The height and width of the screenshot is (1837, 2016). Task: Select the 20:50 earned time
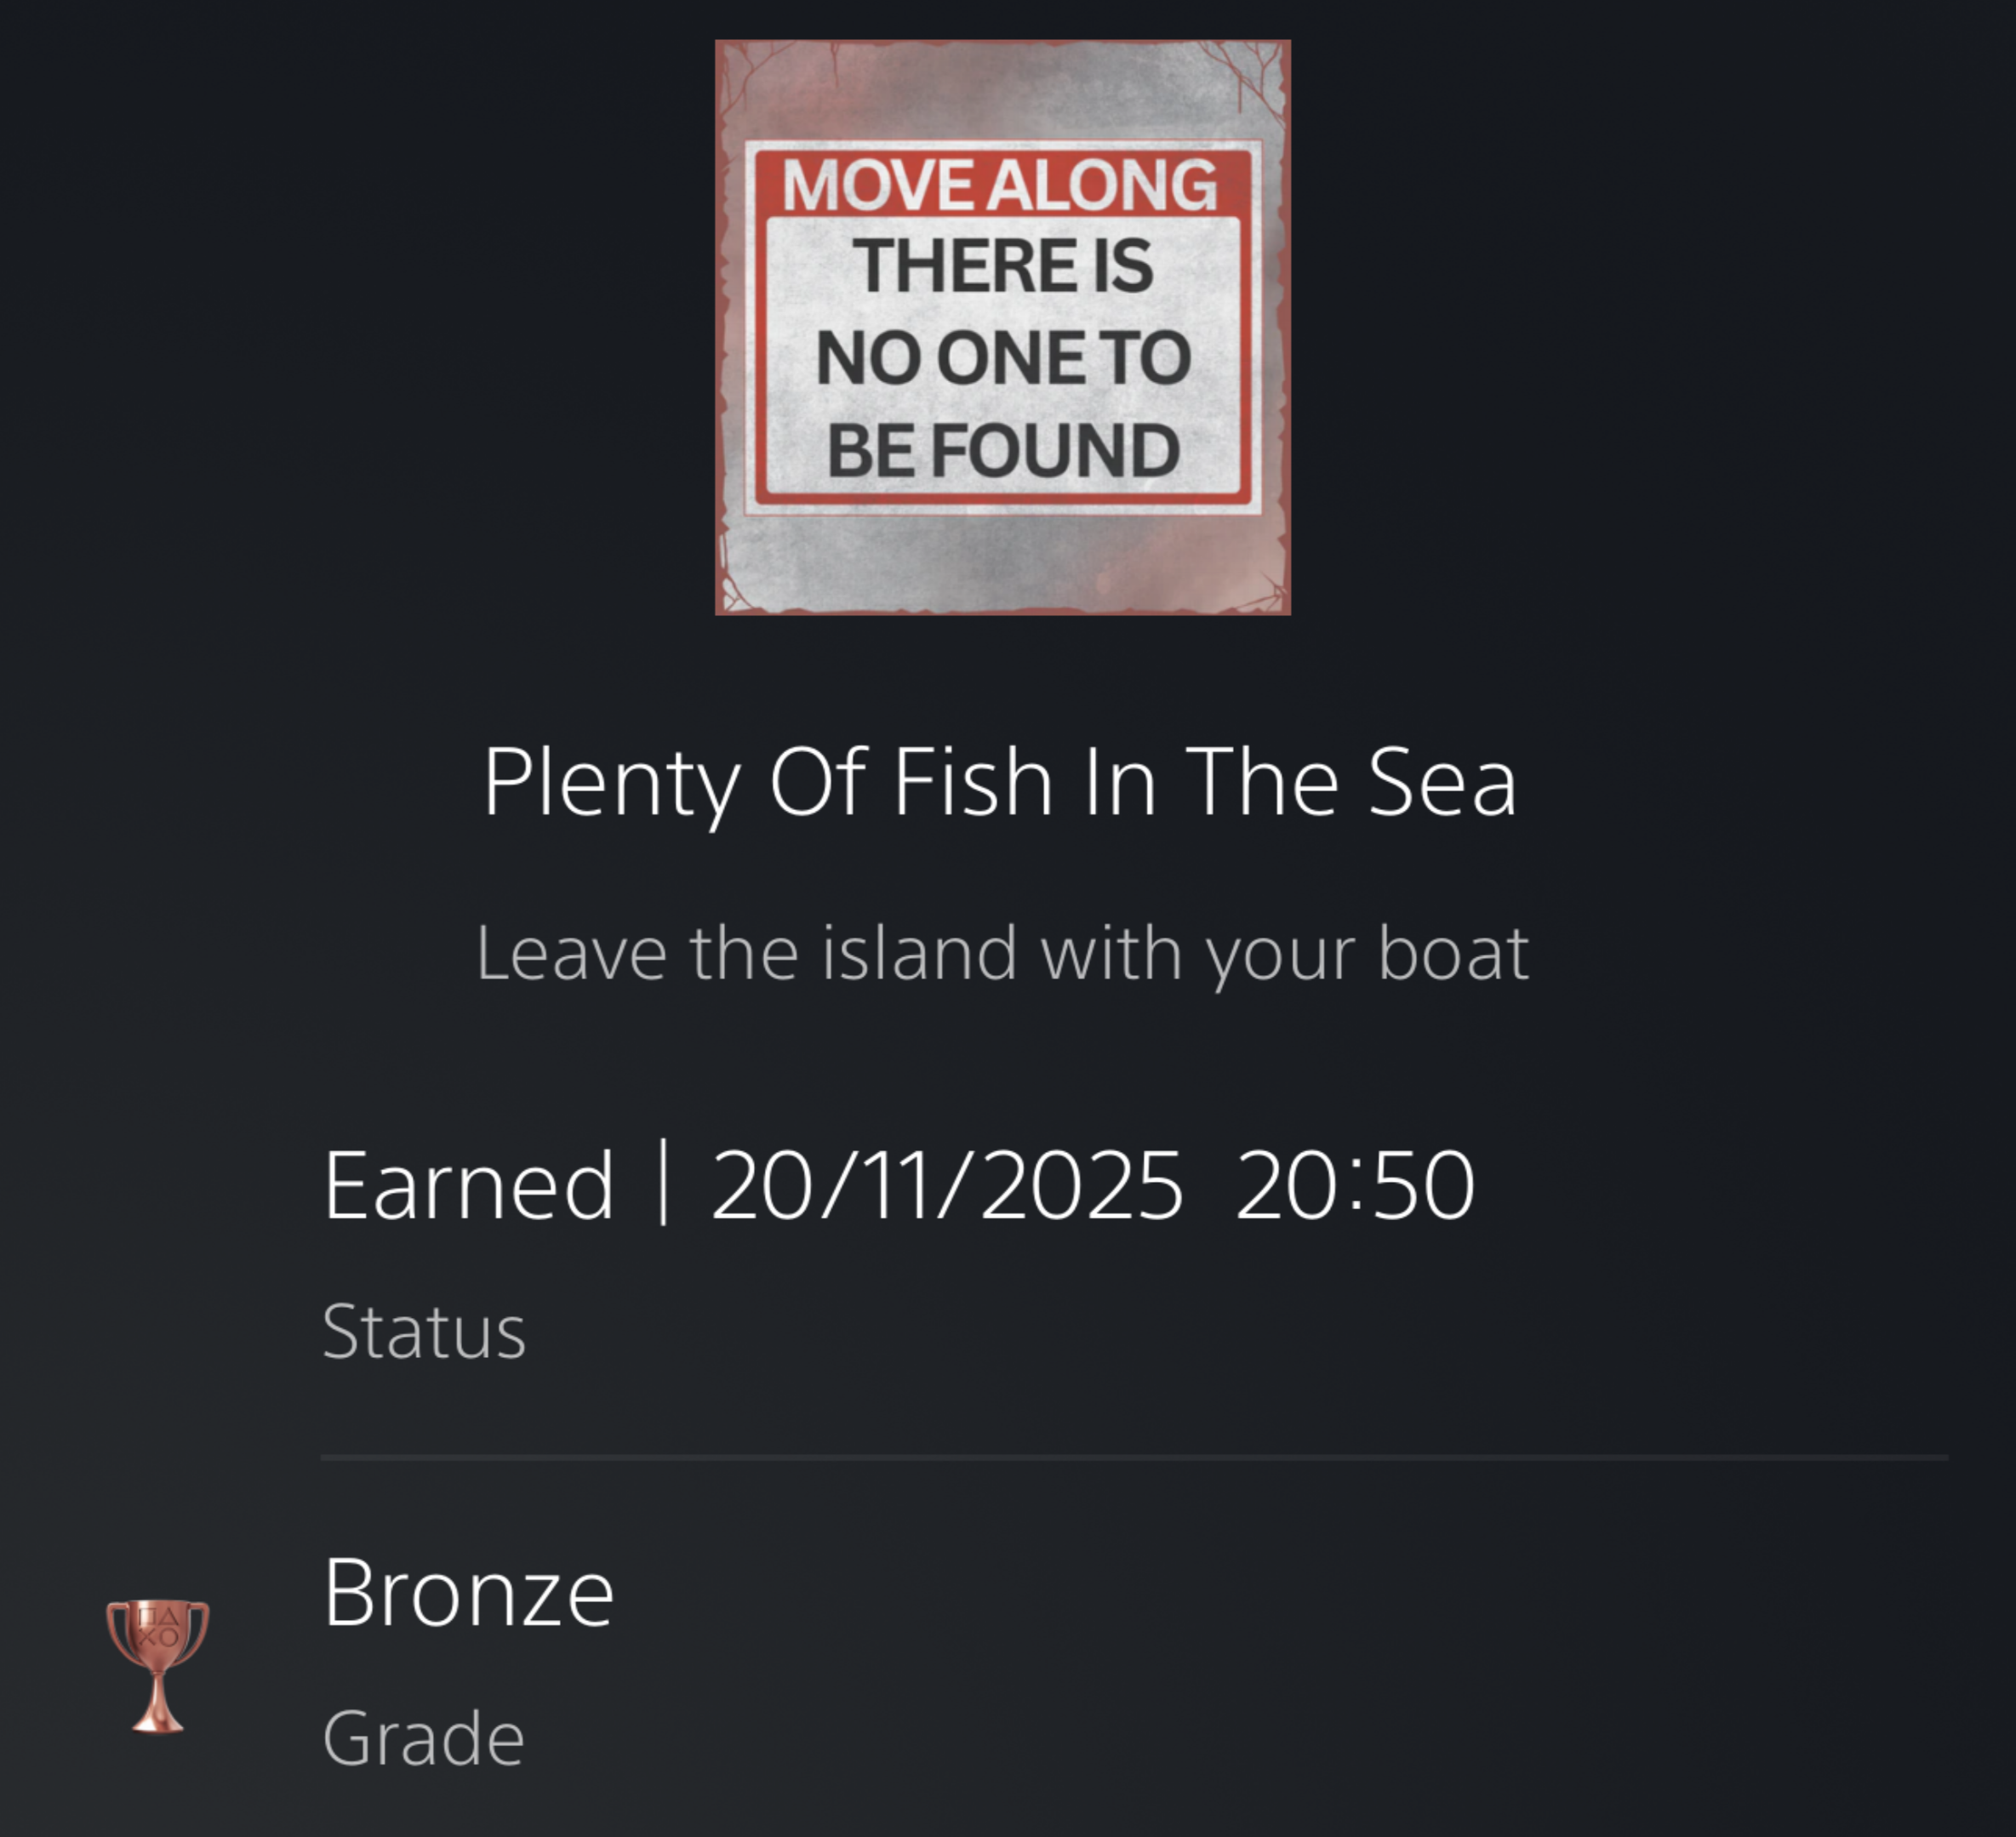[x=1354, y=1186]
